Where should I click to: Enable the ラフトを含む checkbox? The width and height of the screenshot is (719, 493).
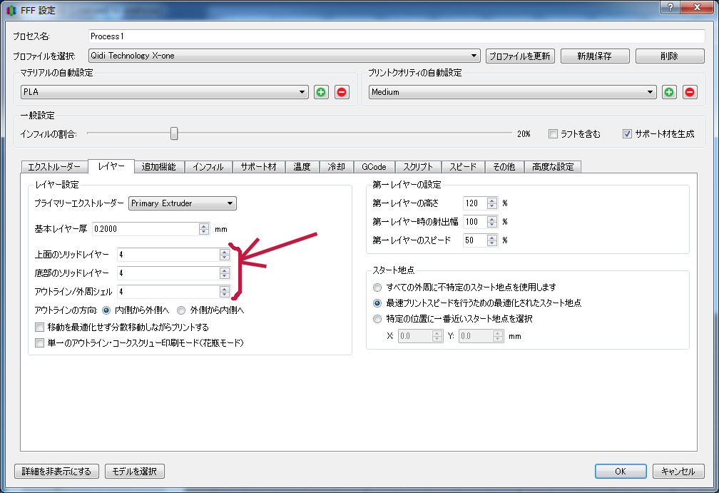point(554,133)
